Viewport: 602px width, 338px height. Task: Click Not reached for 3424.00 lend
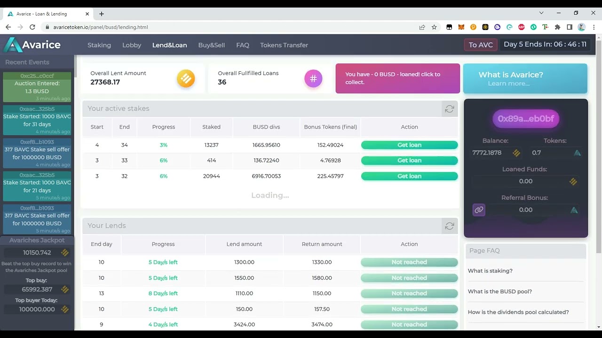[409, 324]
